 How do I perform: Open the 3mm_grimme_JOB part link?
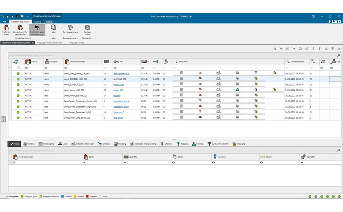tap(121, 73)
